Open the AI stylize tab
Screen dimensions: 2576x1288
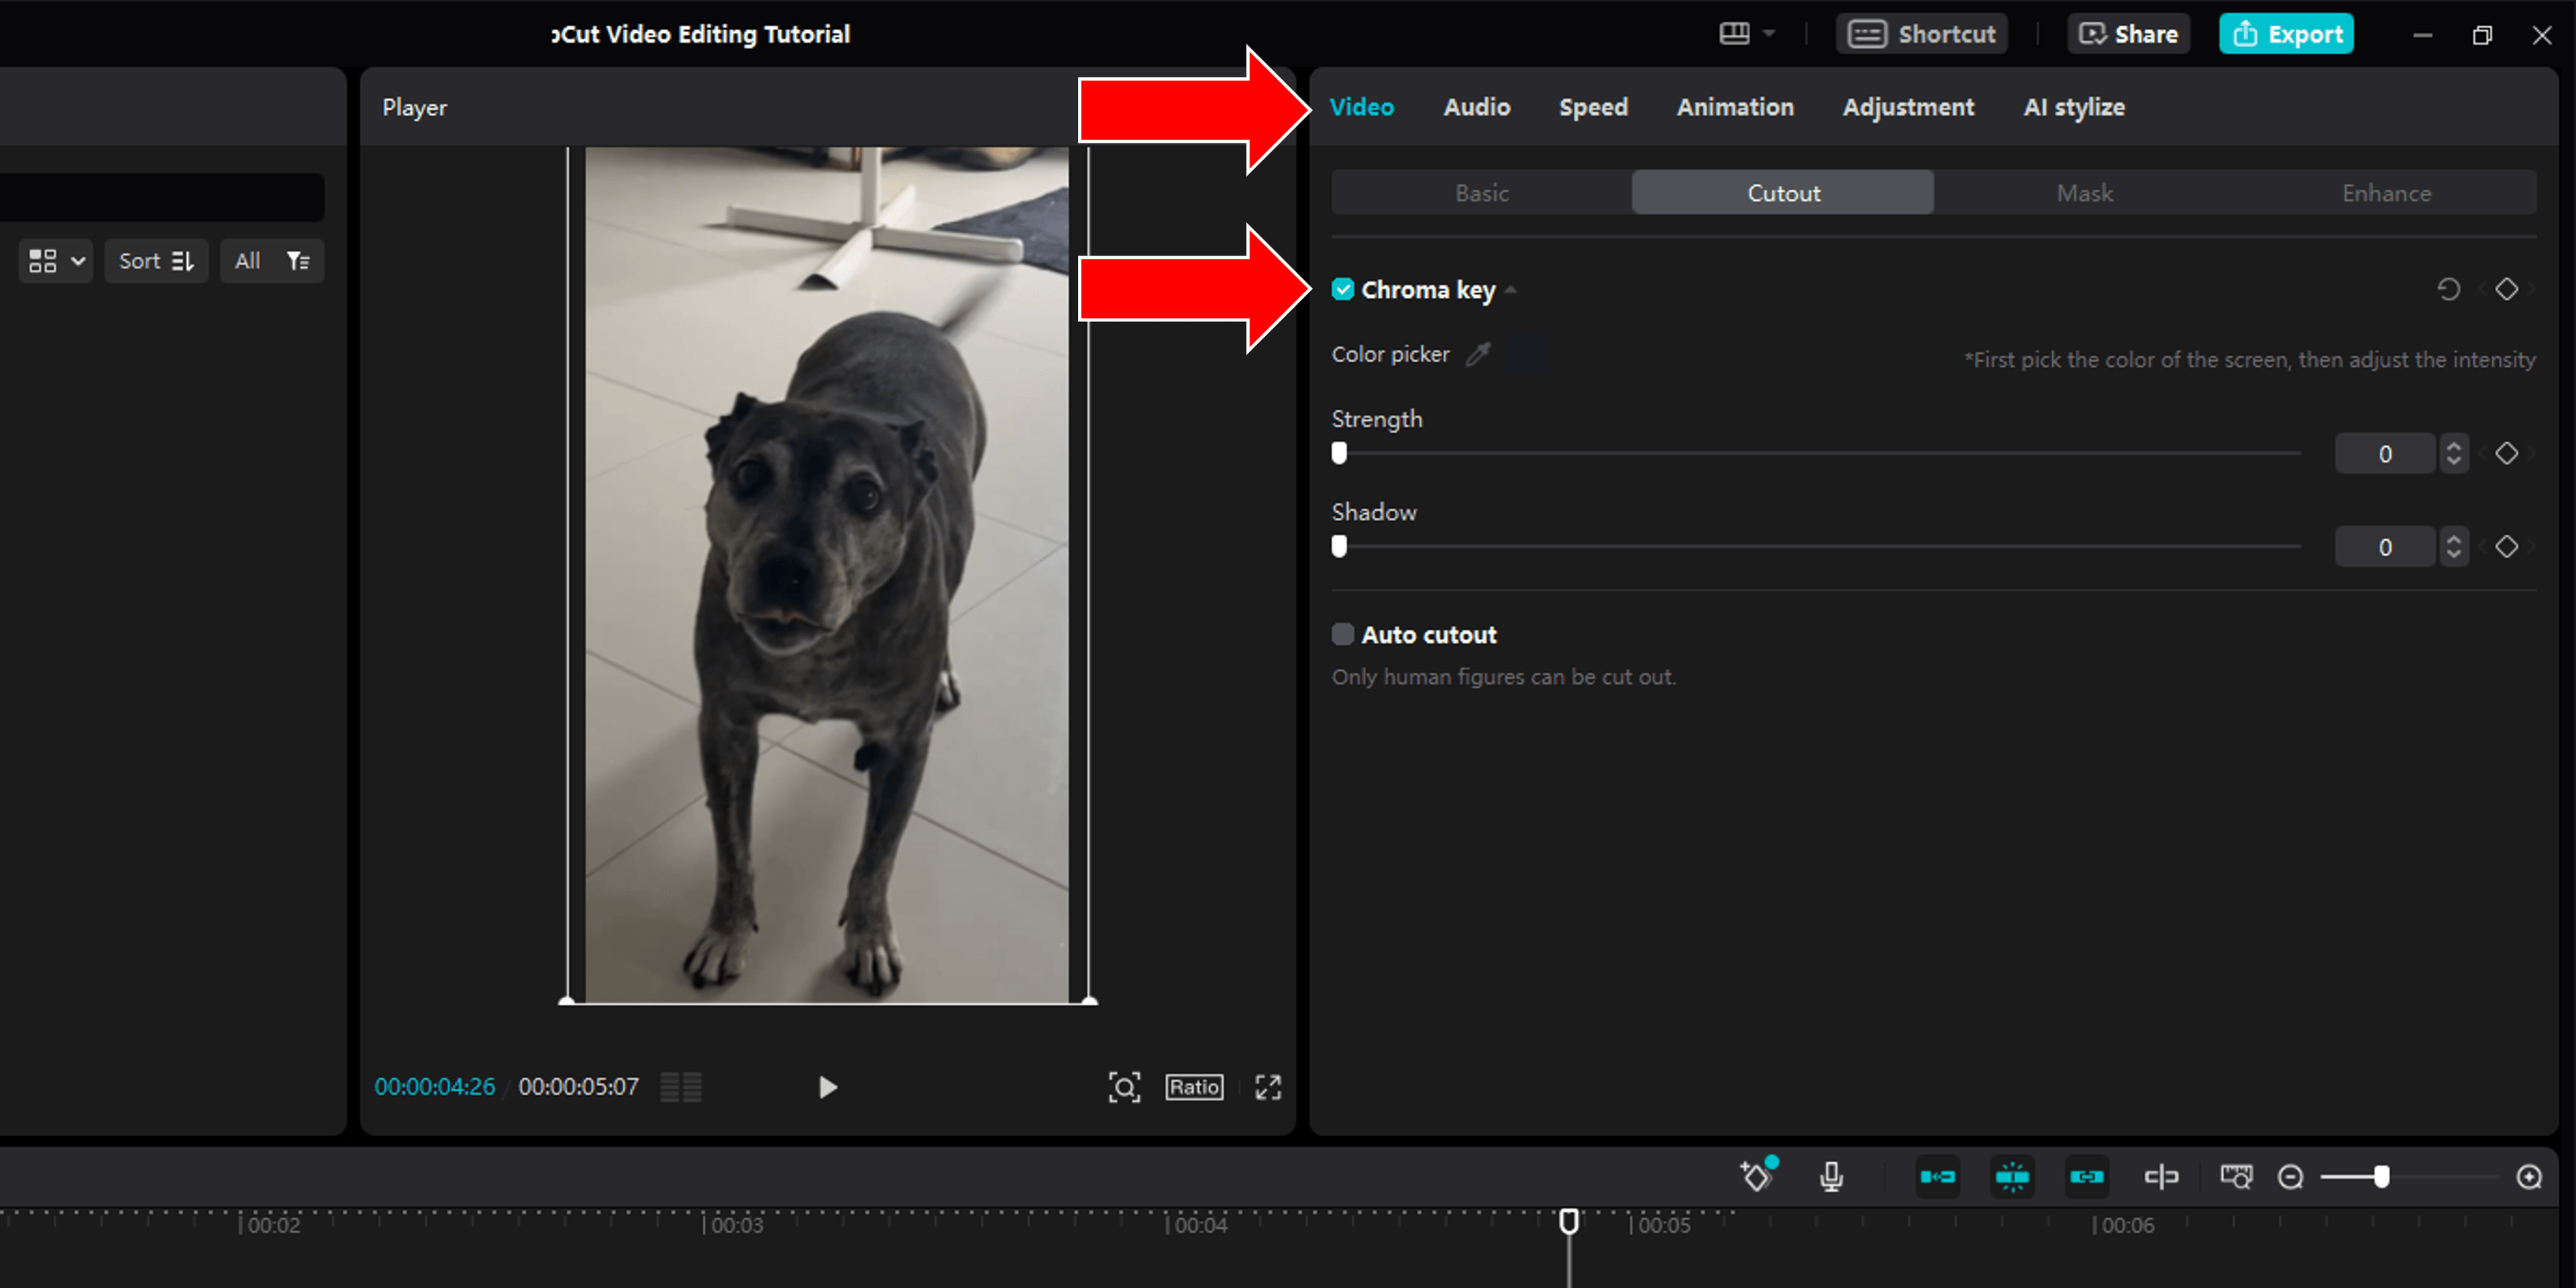[x=2074, y=107]
